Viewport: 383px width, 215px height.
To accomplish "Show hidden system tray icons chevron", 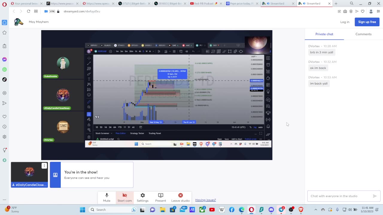I will (x=316, y=210).
